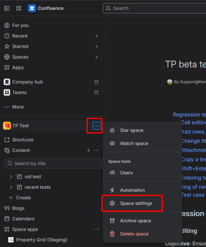Open Property Grid (Staging) app
The width and height of the screenshot is (206, 247).
tap(41, 240)
